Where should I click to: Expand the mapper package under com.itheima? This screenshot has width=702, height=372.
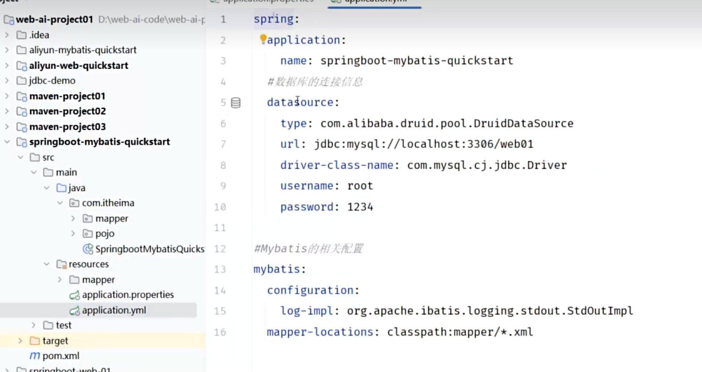[x=73, y=219]
